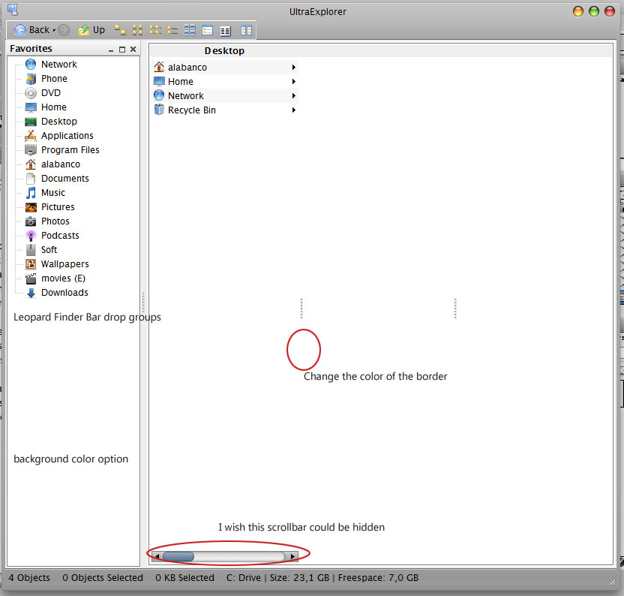This screenshot has width=624, height=596.
Task: Minimize the Favorites panel
Action: (x=111, y=50)
